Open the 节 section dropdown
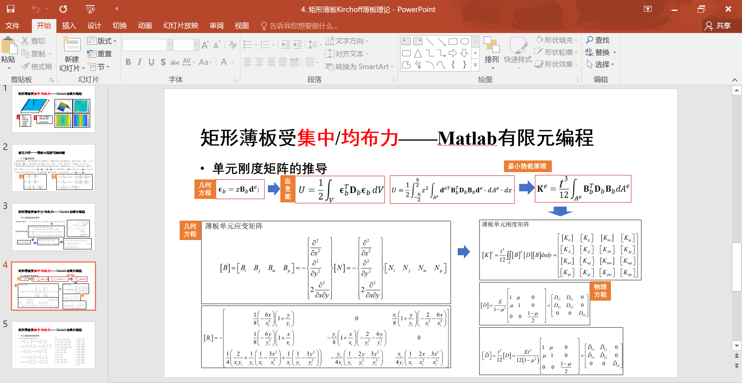 click(x=98, y=66)
